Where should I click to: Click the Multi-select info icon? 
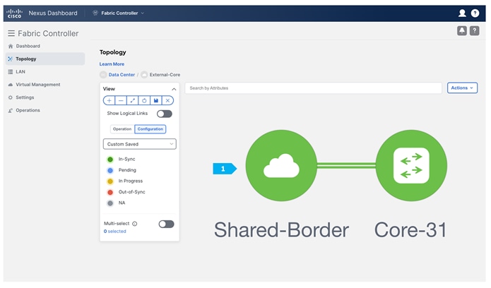pos(135,224)
